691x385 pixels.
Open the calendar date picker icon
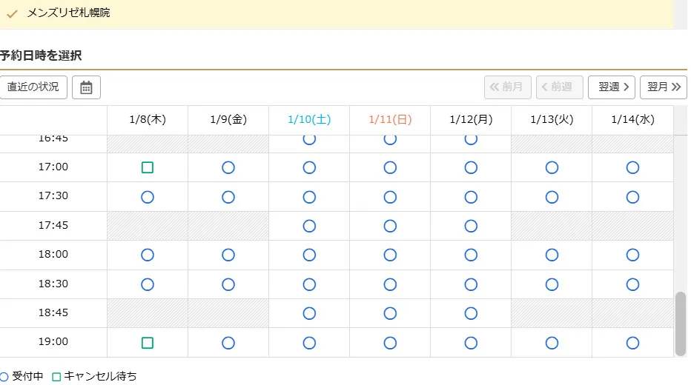[x=86, y=87]
